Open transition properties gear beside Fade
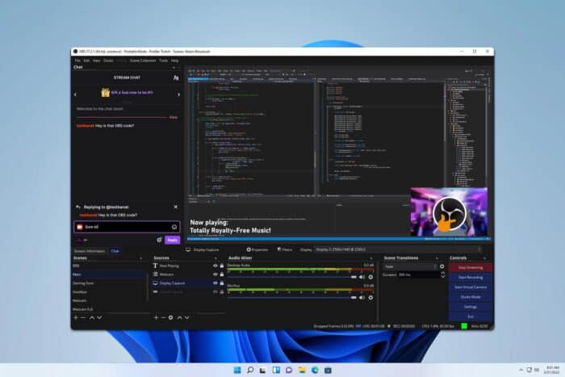565x377 pixels. coord(442,266)
